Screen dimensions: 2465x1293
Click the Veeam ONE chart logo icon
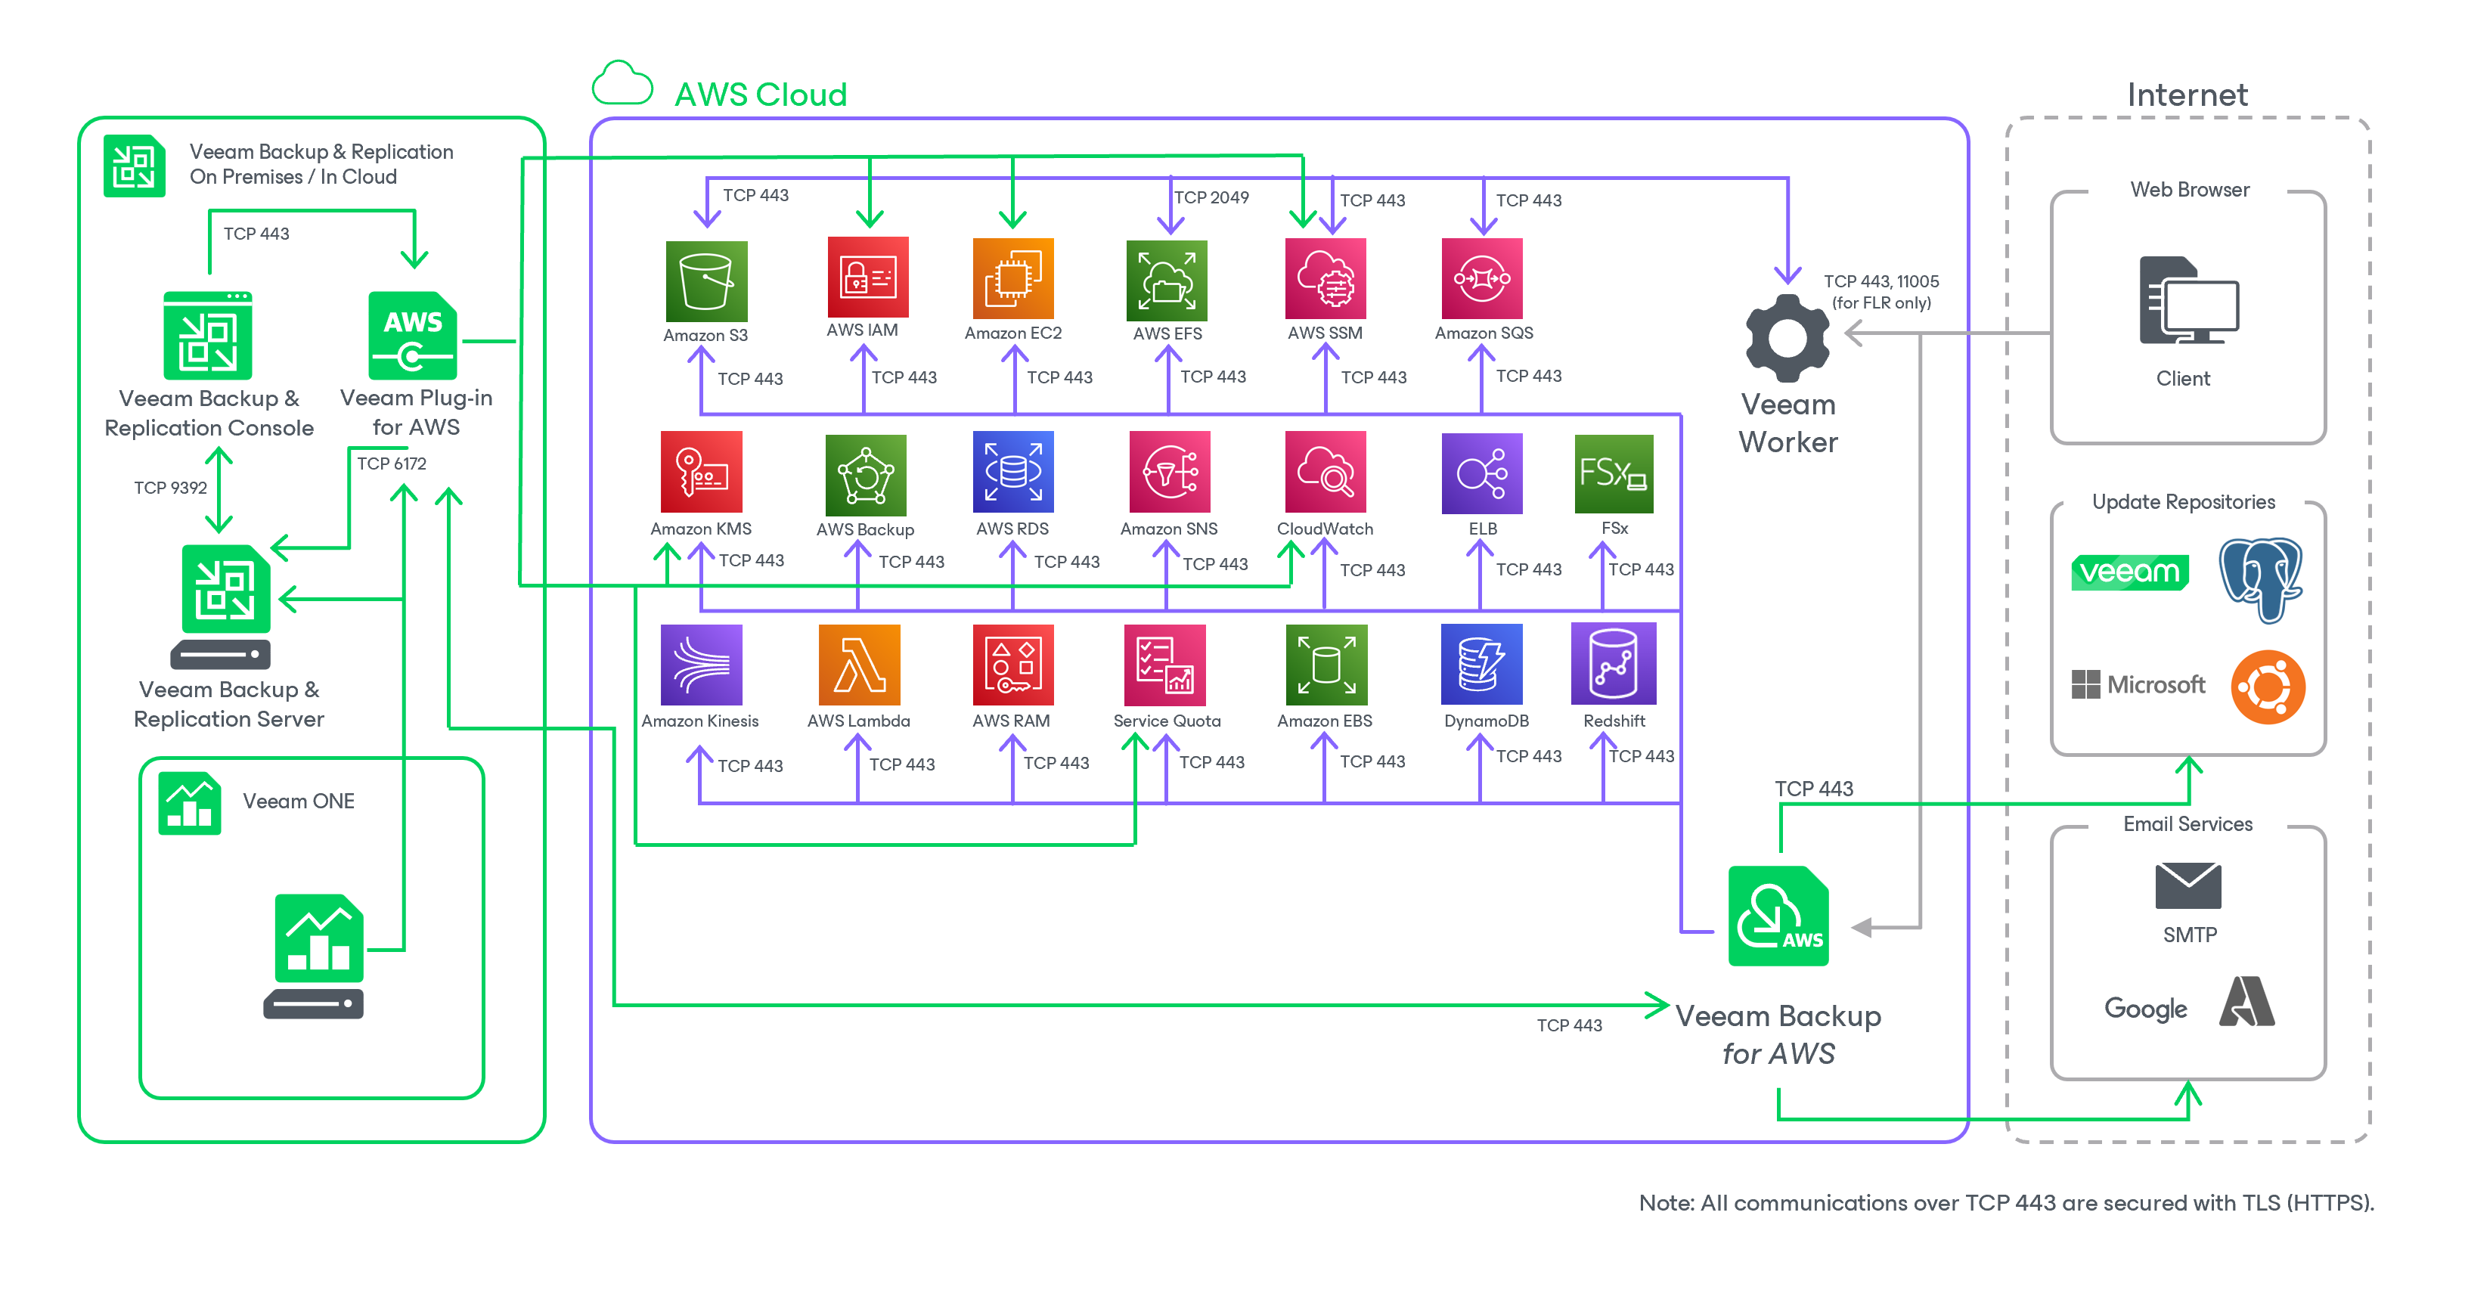[190, 804]
